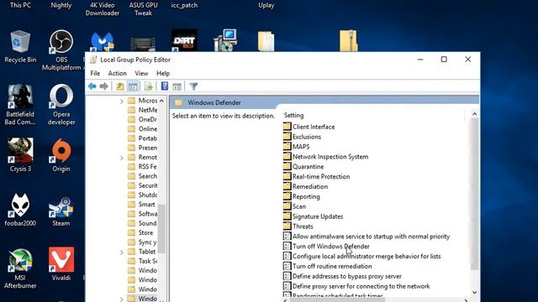The image size is (538, 302).
Task: Open the DiRT Rally desktop icon
Action: (184, 40)
